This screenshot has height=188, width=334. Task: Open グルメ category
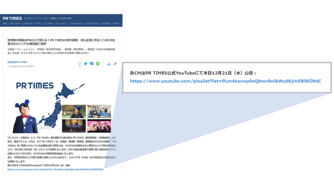click(x=116, y=23)
